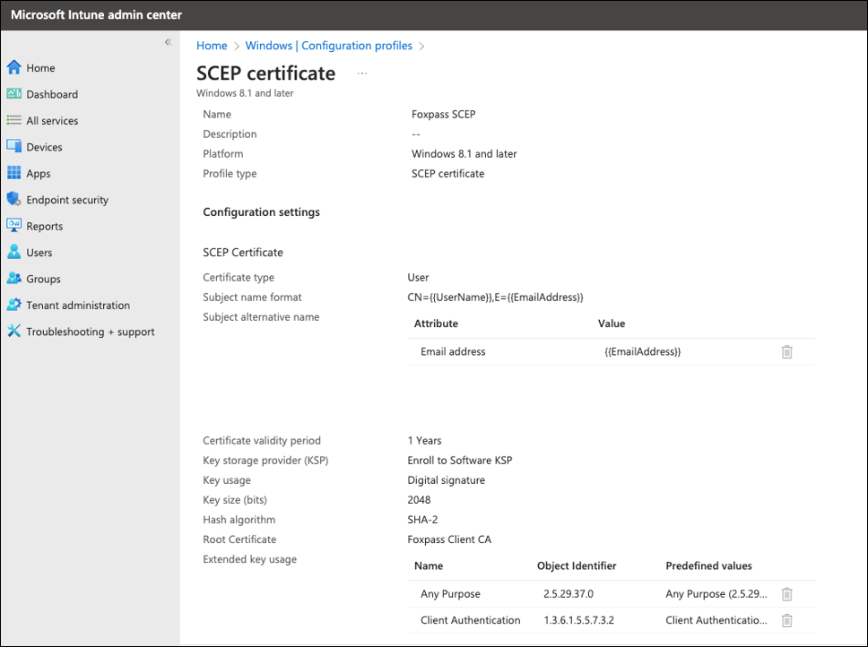Go to Apps in the sidebar
The height and width of the screenshot is (647, 868).
tap(39, 174)
